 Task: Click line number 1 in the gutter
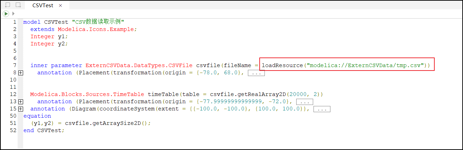[15, 22]
